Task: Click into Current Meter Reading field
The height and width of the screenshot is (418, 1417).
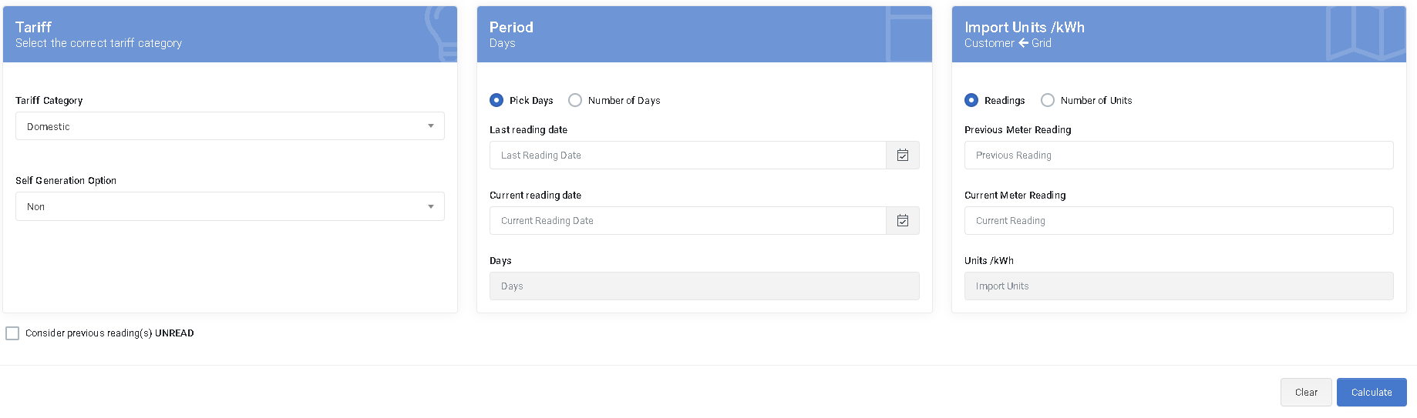Action: click(1178, 221)
